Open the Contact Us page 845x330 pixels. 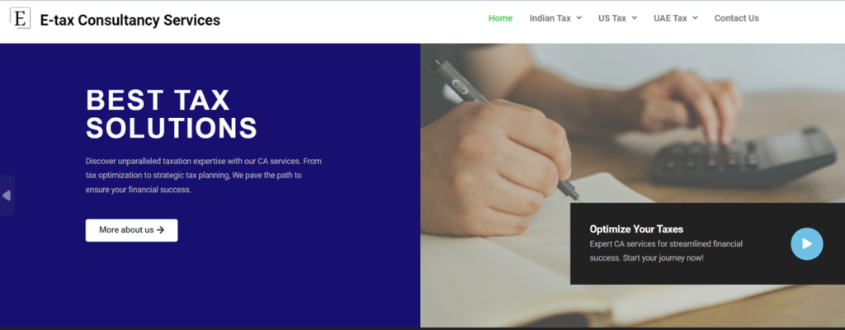(x=736, y=18)
